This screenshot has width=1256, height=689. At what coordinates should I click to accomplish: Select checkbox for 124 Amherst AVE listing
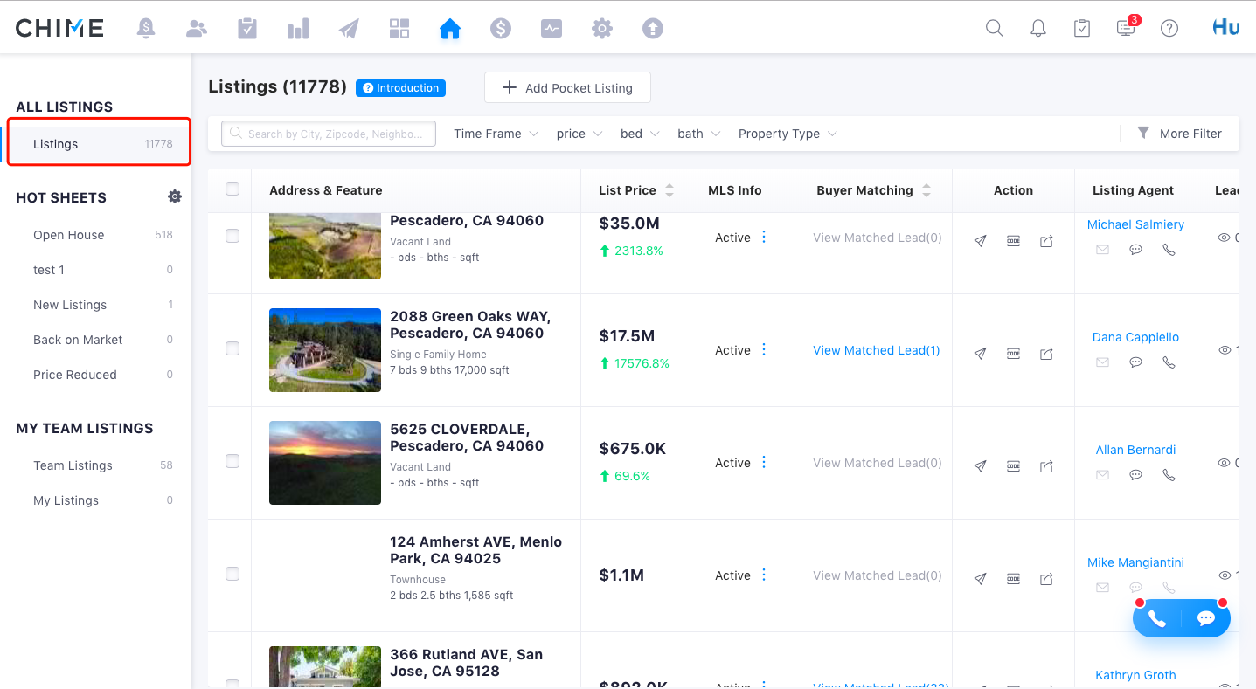pos(232,574)
